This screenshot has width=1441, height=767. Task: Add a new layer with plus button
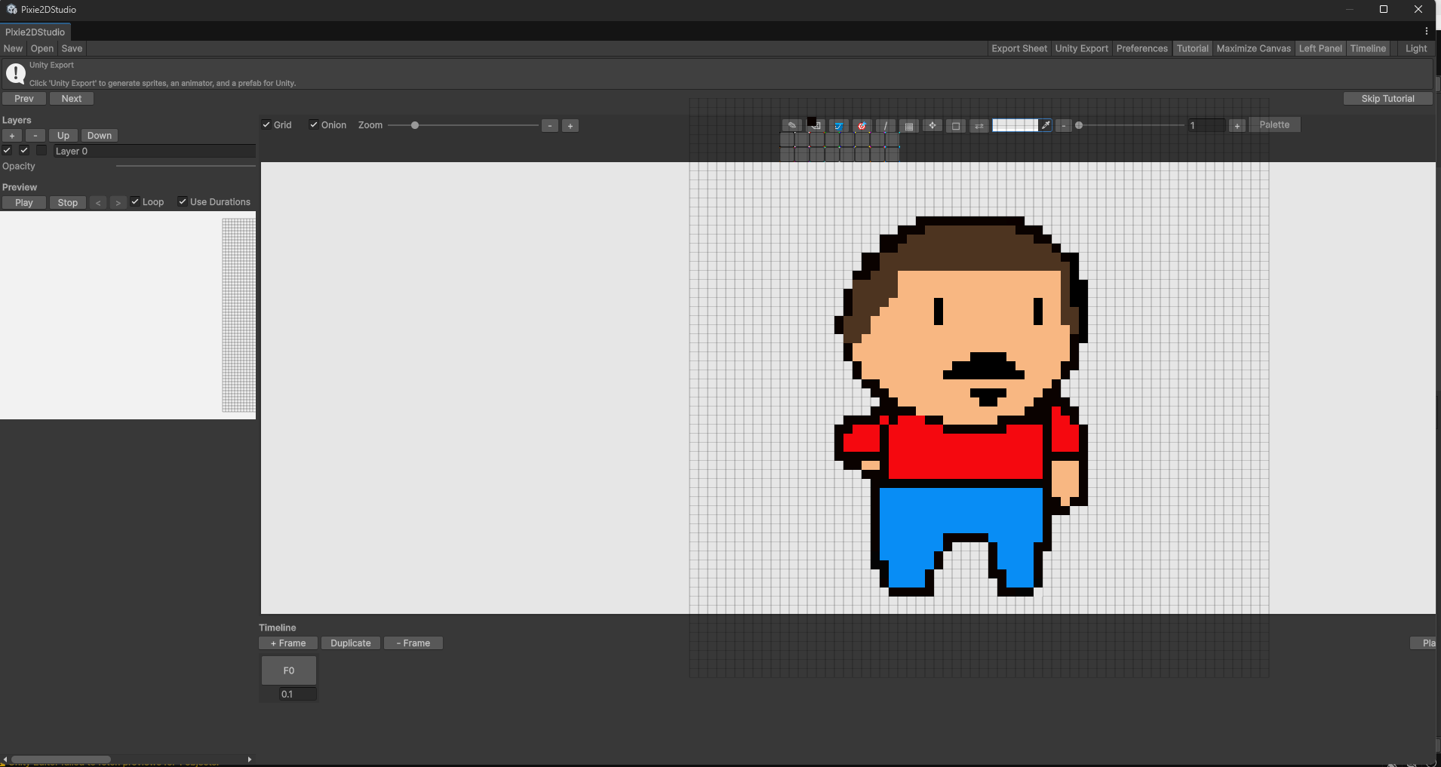(12, 136)
